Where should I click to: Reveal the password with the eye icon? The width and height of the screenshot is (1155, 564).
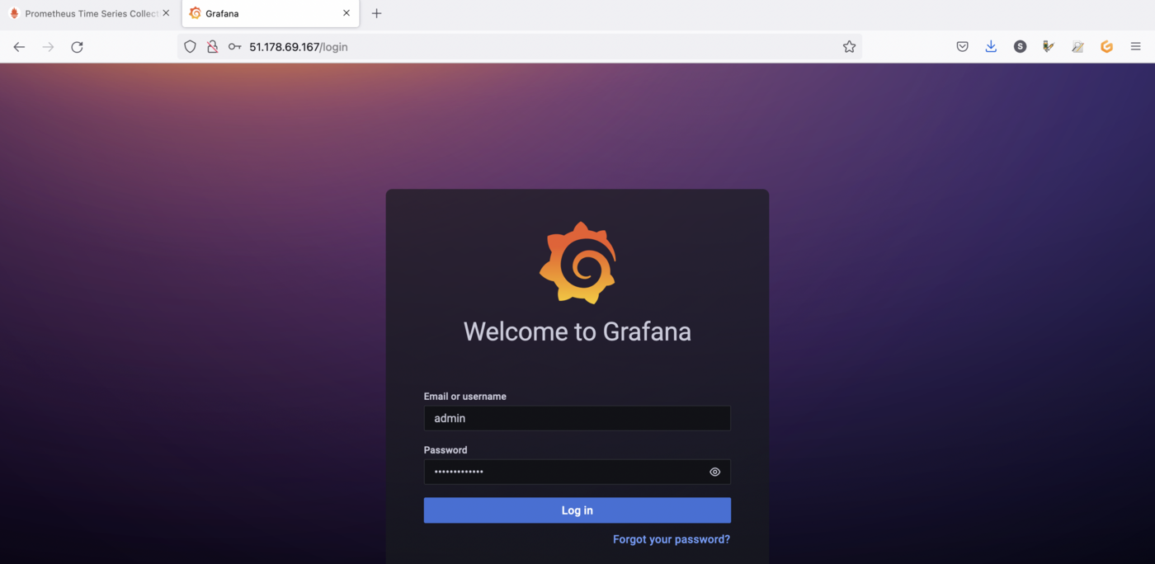click(x=714, y=471)
